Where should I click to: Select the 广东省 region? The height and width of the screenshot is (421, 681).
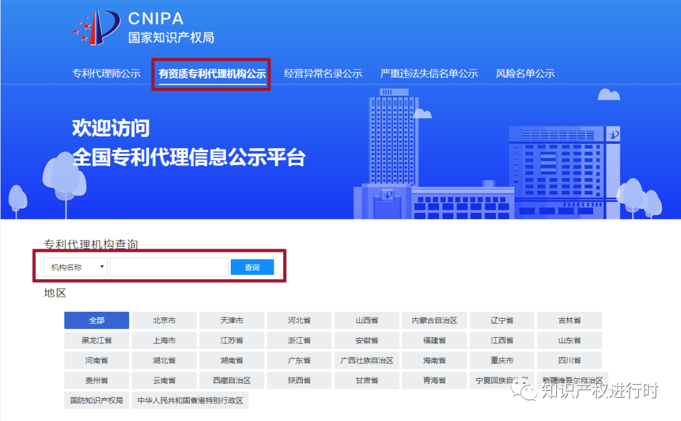299,360
